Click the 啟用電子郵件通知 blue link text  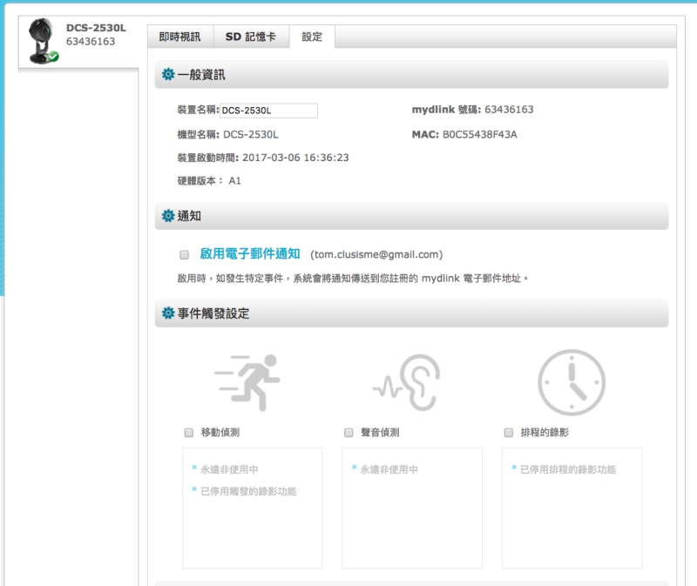tap(250, 254)
